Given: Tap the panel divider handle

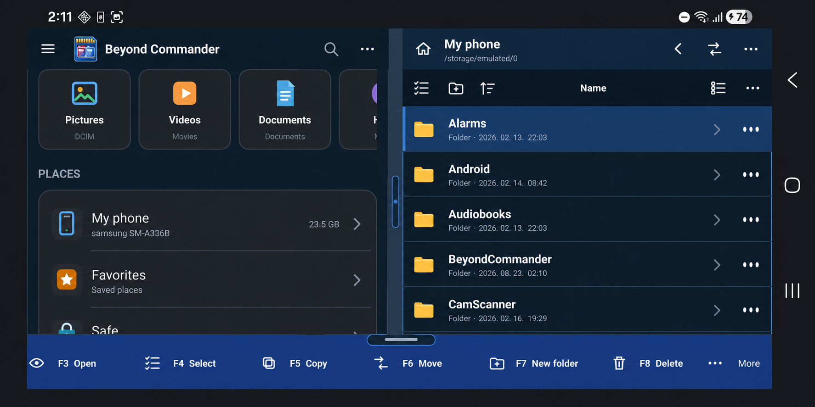Looking at the screenshot, I should coord(395,201).
